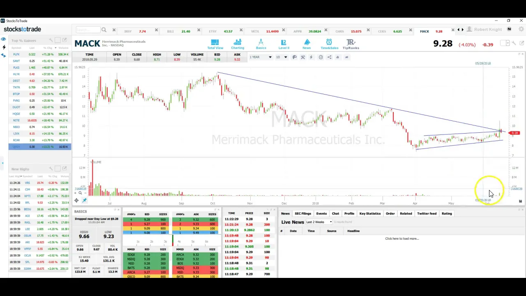526x296 pixels.
Task: Click the chart share icon
Action: 329,57
